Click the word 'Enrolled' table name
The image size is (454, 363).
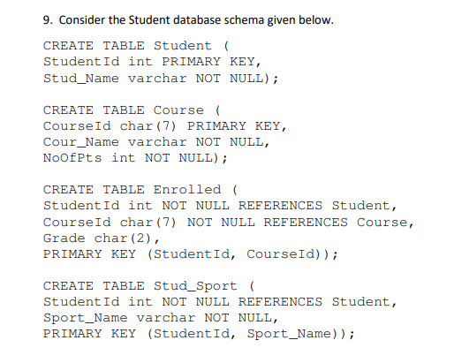[187, 190]
